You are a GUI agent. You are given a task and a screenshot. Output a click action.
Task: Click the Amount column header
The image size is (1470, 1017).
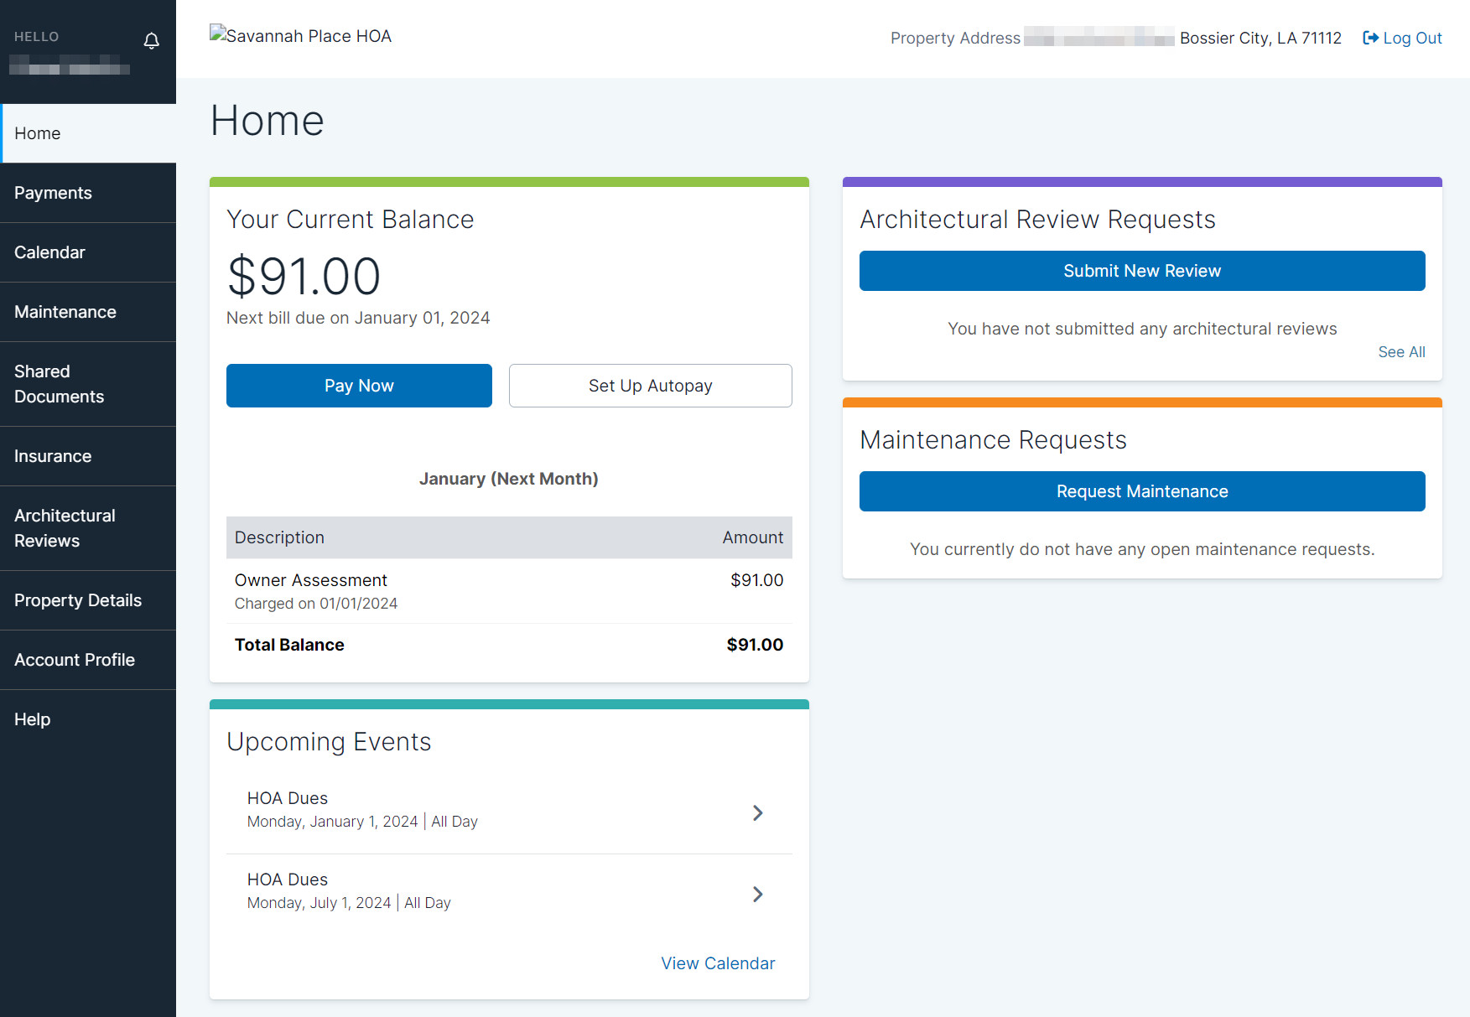752,537
